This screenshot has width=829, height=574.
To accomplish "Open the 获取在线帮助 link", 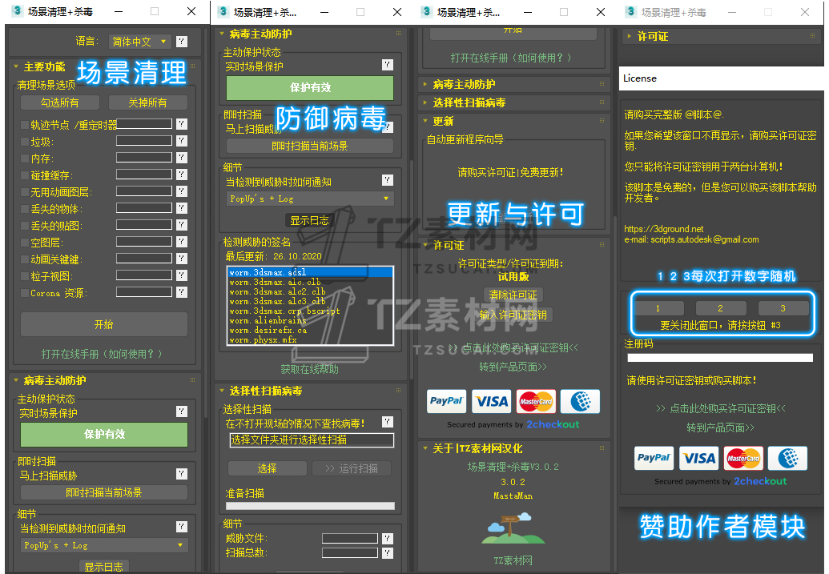I will coord(310,369).
